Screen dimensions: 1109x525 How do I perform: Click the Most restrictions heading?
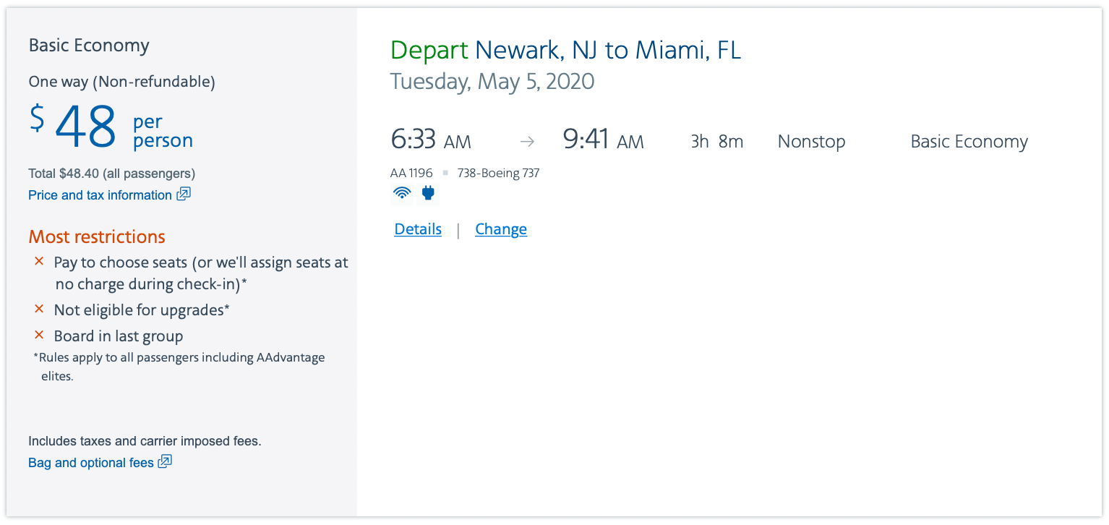pyautogui.click(x=97, y=237)
